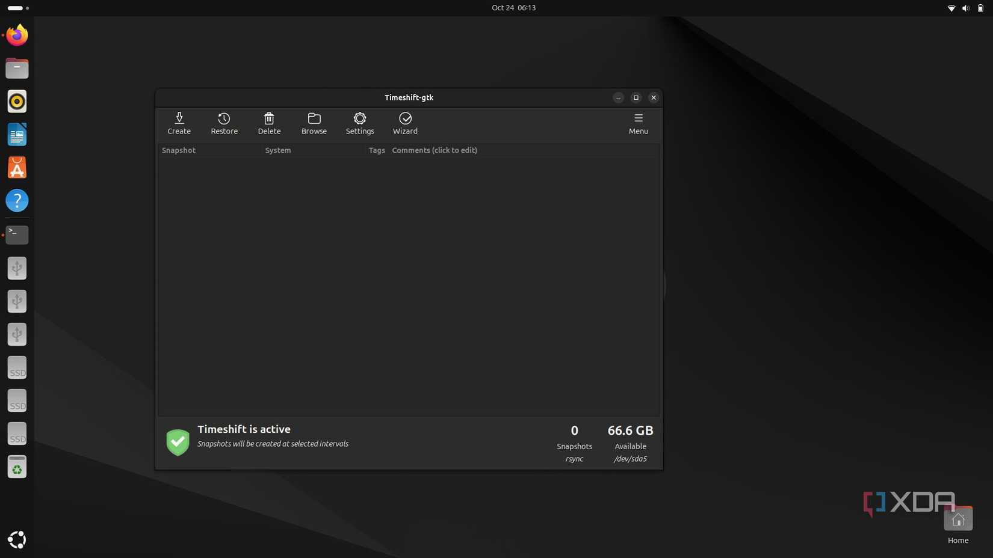Open Timeshift Settings
993x558 pixels.
(x=359, y=123)
